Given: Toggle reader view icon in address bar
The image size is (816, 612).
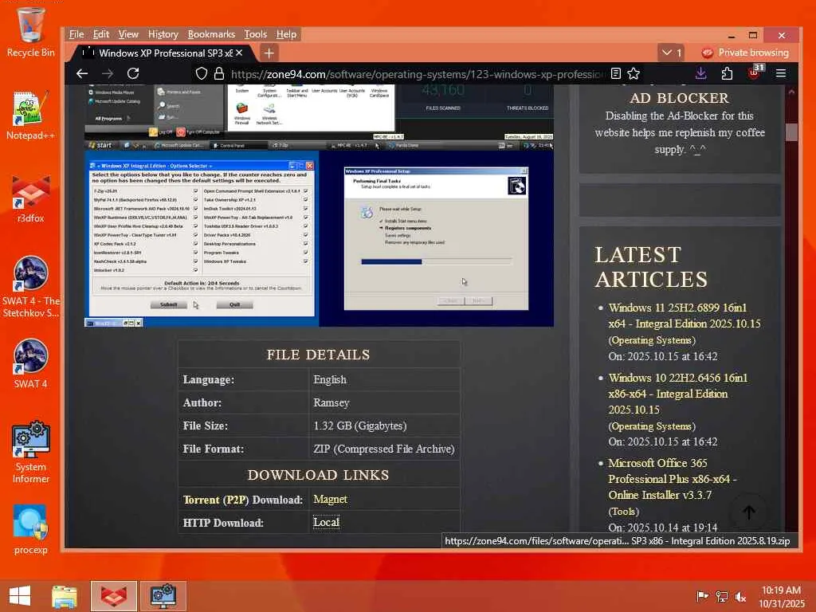Looking at the screenshot, I should pos(616,73).
